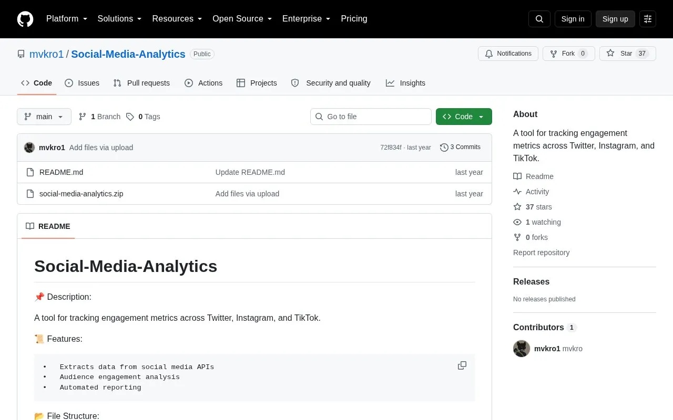Image resolution: width=673 pixels, height=420 pixels.
Task: Click the Sign in button
Action: 573,19
